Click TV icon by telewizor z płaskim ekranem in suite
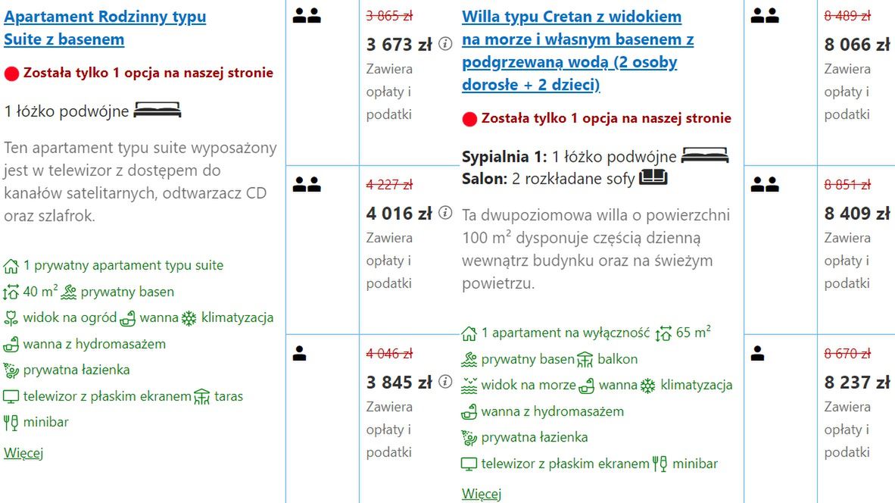 pyautogui.click(x=11, y=396)
